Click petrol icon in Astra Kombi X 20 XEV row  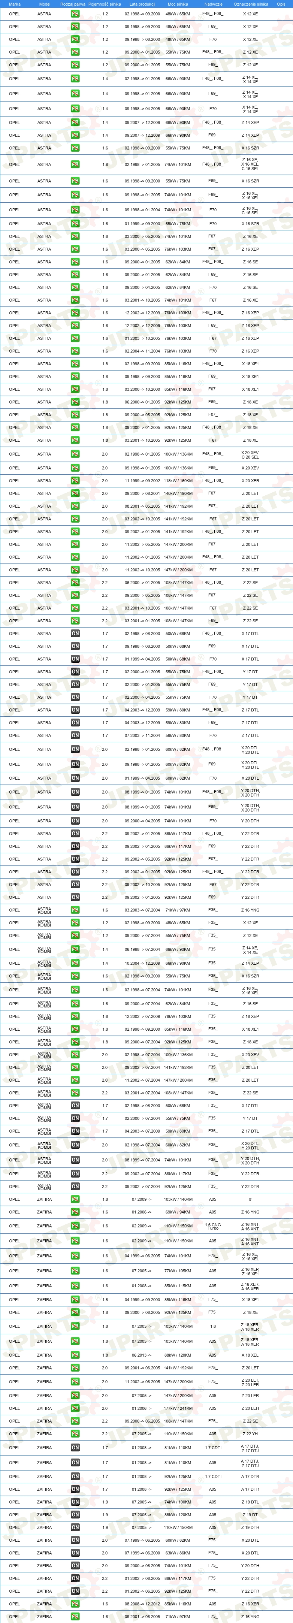[x=75, y=1055]
